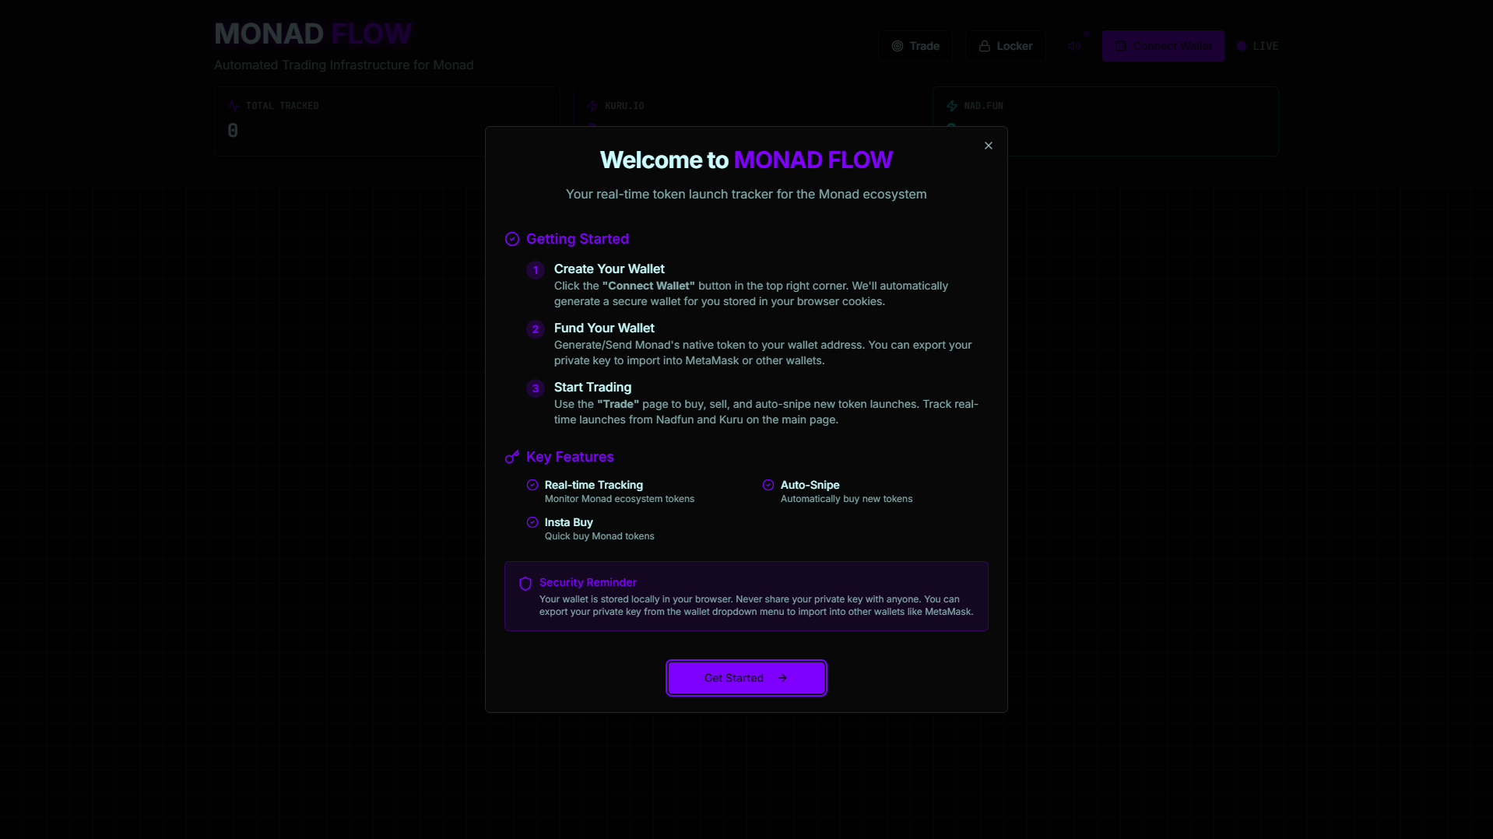This screenshot has width=1493, height=839.
Task: Click the "Auto-Snipe" feature label
Action: [810, 485]
